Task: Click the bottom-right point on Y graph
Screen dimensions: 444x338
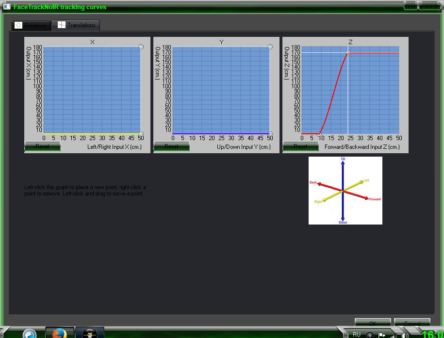Action: pyautogui.click(x=270, y=134)
